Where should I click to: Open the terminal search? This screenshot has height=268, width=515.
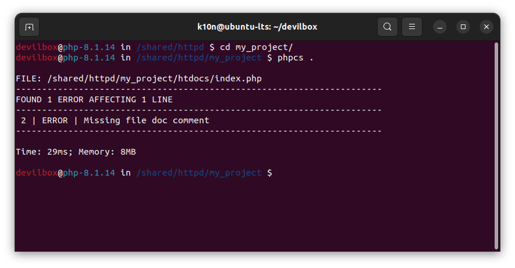[x=388, y=27]
